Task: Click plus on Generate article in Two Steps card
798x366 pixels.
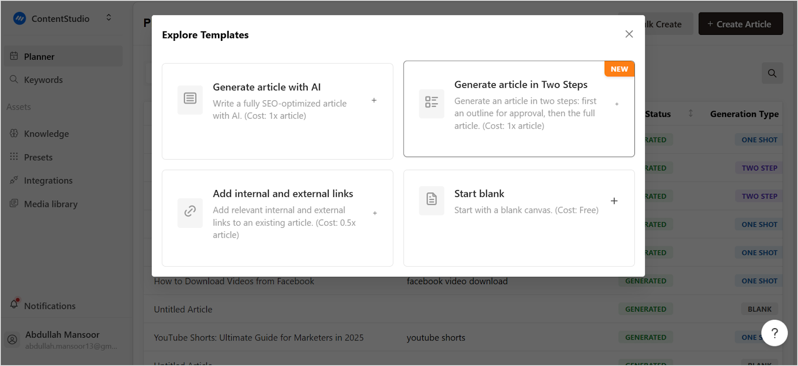Action: point(617,104)
